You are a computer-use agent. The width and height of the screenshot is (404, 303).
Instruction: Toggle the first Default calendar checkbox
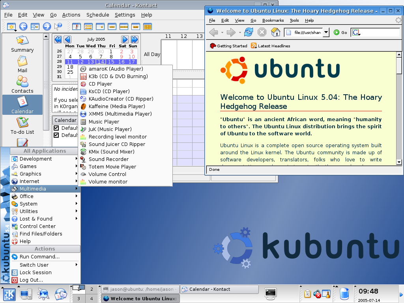click(56, 128)
